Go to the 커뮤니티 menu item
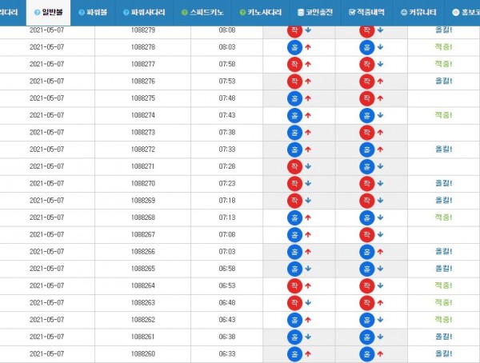This screenshot has height=363, width=480. (418, 13)
